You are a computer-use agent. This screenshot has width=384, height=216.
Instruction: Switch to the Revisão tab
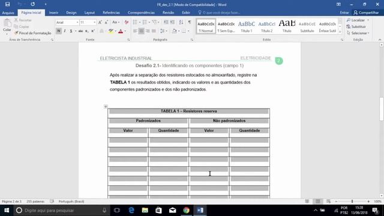(168, 13)
